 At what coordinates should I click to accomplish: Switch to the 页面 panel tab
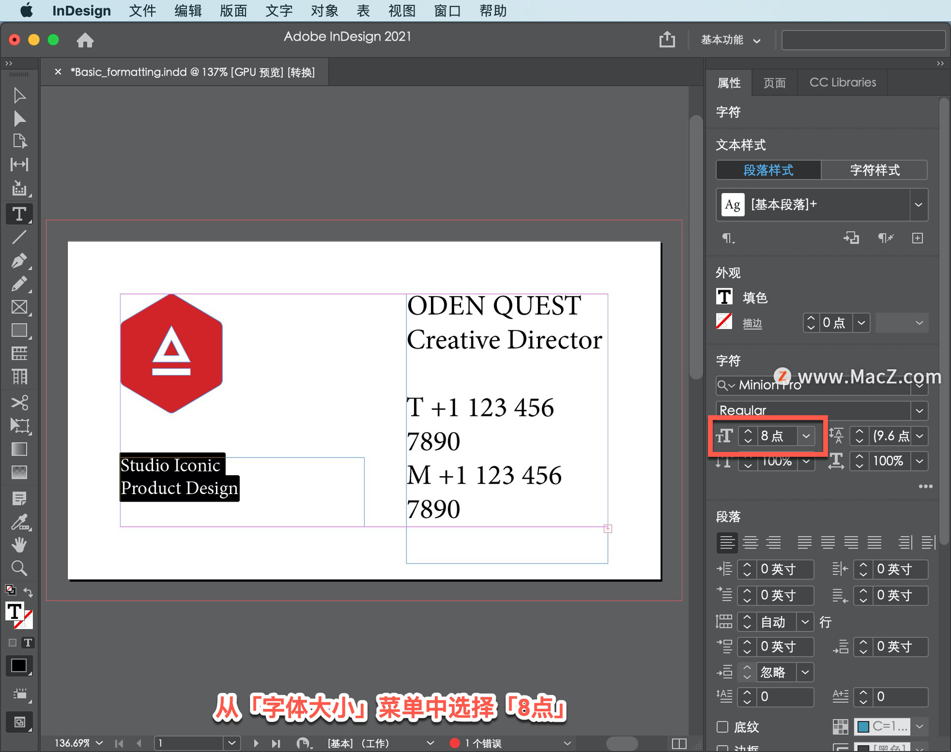click(x=774, y=83)
